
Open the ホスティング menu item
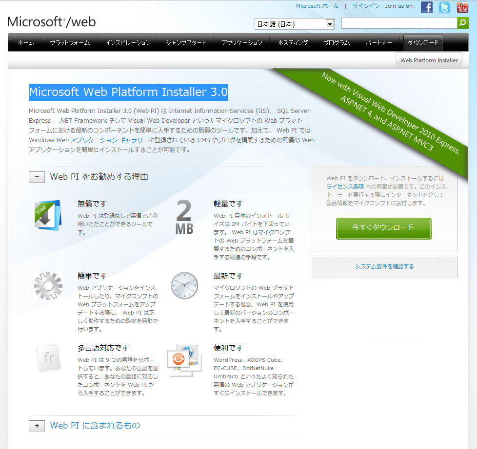[x=293, y=43]
